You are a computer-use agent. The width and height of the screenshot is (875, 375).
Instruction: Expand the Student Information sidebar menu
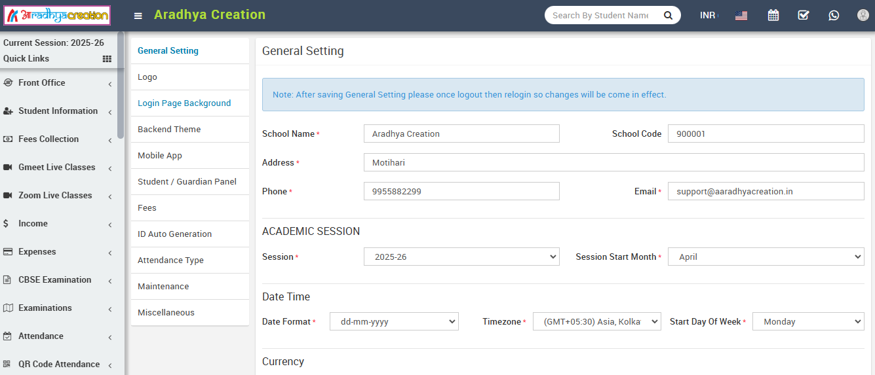pyautogui.click(x=58, y=111)
